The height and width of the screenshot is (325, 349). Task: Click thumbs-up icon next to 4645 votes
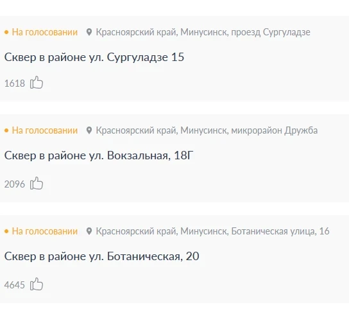(37, 284)
